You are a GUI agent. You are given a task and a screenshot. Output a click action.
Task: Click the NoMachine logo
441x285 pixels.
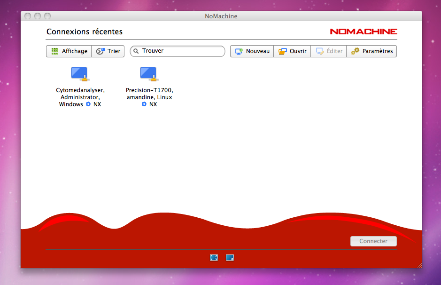[x=364, y=32]
